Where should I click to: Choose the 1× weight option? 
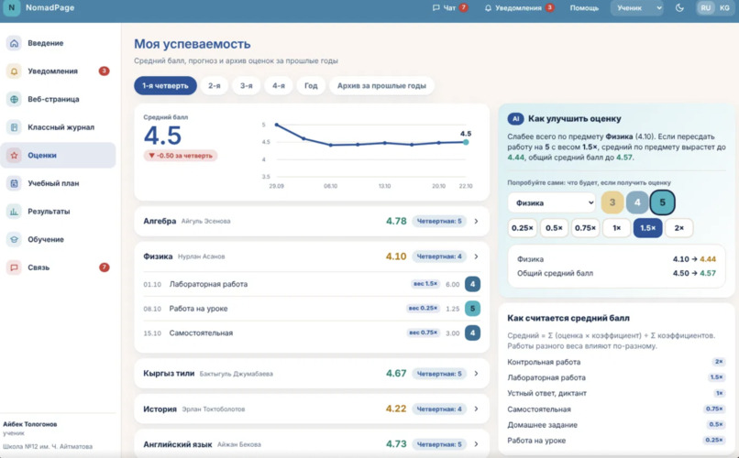click(x=616, y=228)
